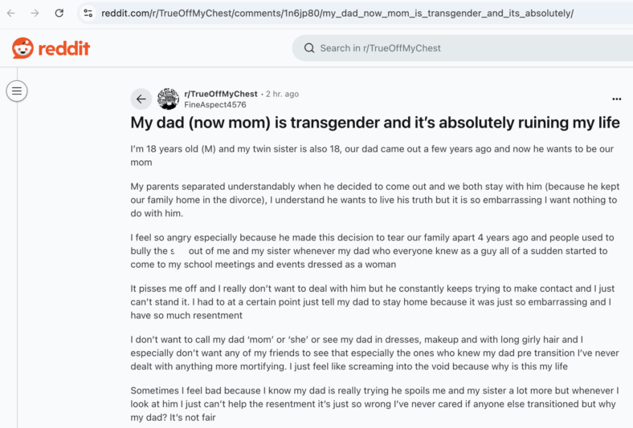Open the r/TrueOffMyChest community avatar
The width and height of the screenshot is (633, 428).
(168, 99)
